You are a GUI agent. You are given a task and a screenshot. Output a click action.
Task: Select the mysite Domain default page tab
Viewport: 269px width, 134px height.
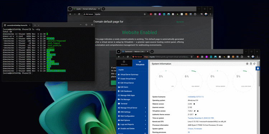[86, 9]
